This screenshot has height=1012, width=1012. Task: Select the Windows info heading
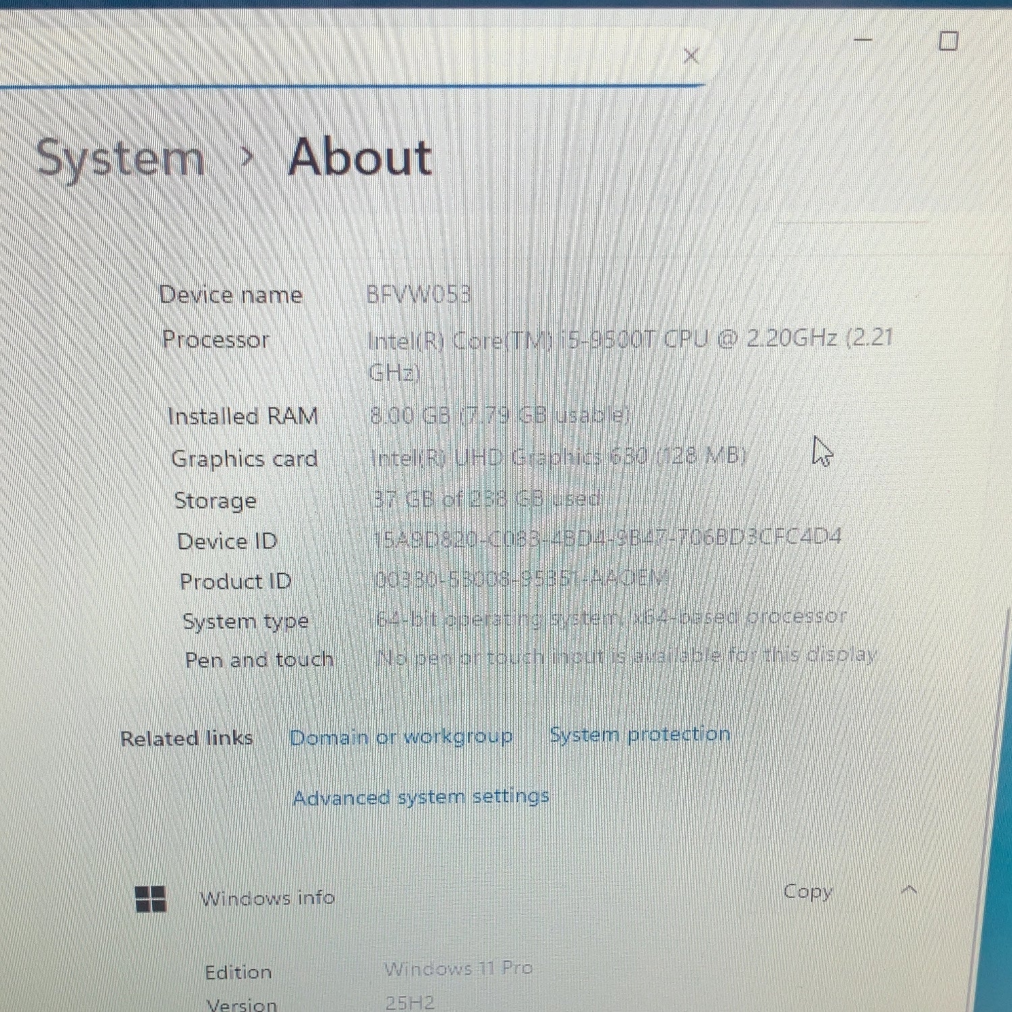tap(267, 898)
